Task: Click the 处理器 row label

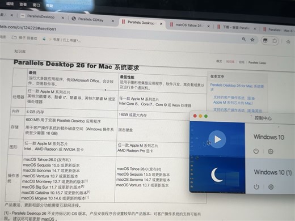Action: click(x=18, y=97)
